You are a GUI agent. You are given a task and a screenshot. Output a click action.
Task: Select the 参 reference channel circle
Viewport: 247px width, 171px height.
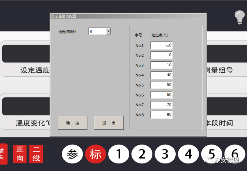[72, 154]
